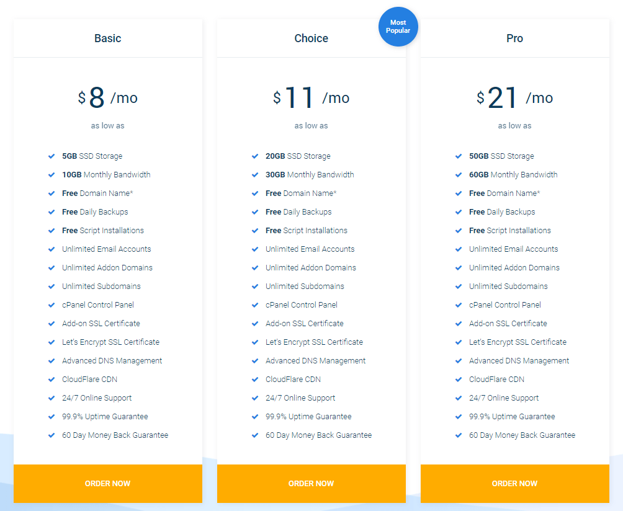The width and height of the screenshot is (623, 511).
Task: Click Choice 'Free Script Installations' text
Action: 307,231
